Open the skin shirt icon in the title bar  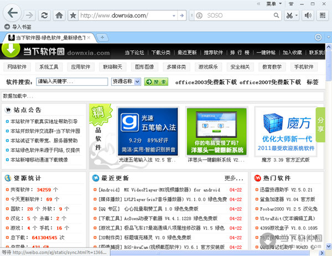click(x=292, y=4)
